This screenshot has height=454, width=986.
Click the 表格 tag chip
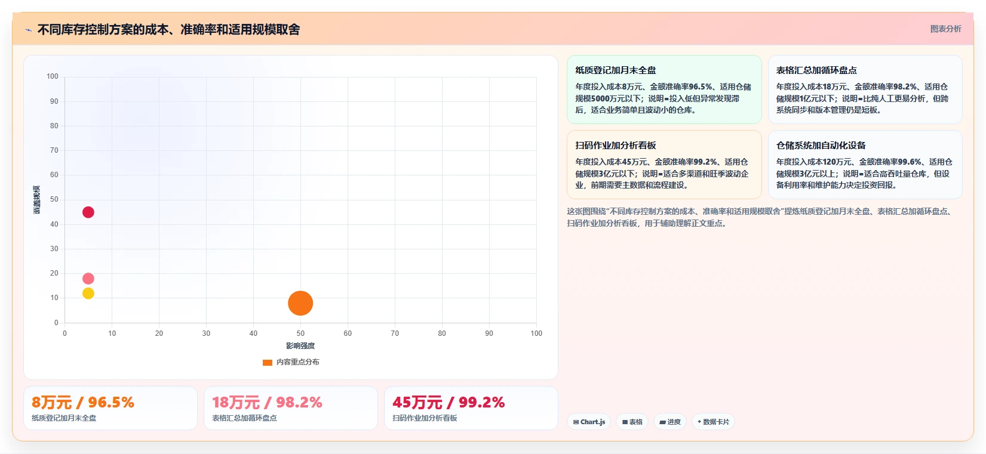(x=632, y=422)
